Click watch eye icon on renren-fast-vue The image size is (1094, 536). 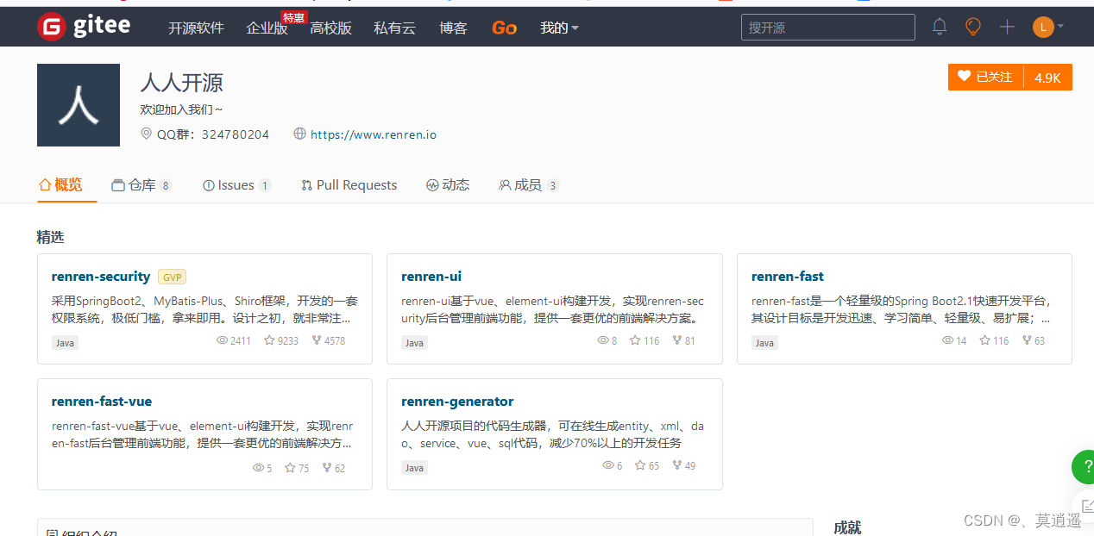click(x=258, y=468)
